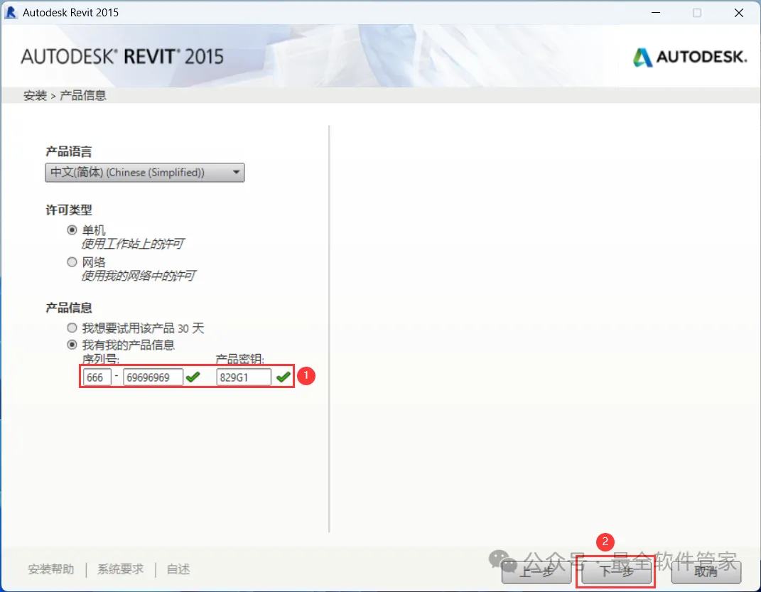Minimize the Autodesk Revit 2015 window
761x592 pixels.
656,13
